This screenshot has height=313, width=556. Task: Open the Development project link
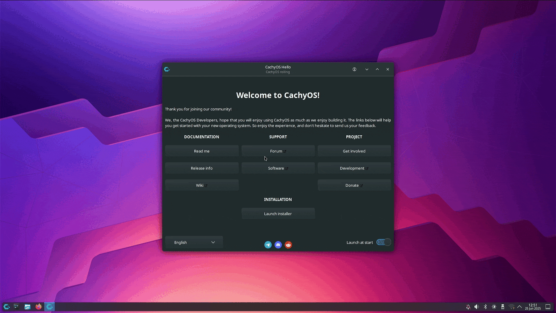(x=354, y=168)
